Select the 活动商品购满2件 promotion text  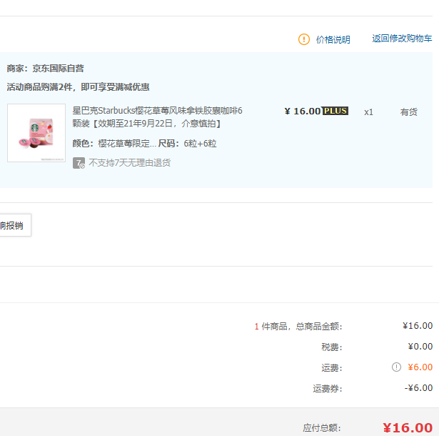coord(78,87)
